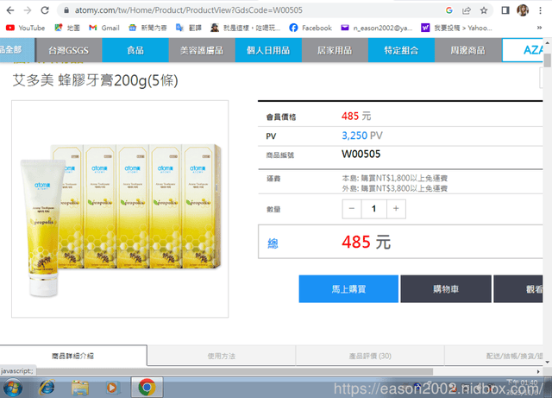Click the vertical scrollbar thumb
Image resolution: width=552 pixels, height=398 pixels.
click(548, 60)
